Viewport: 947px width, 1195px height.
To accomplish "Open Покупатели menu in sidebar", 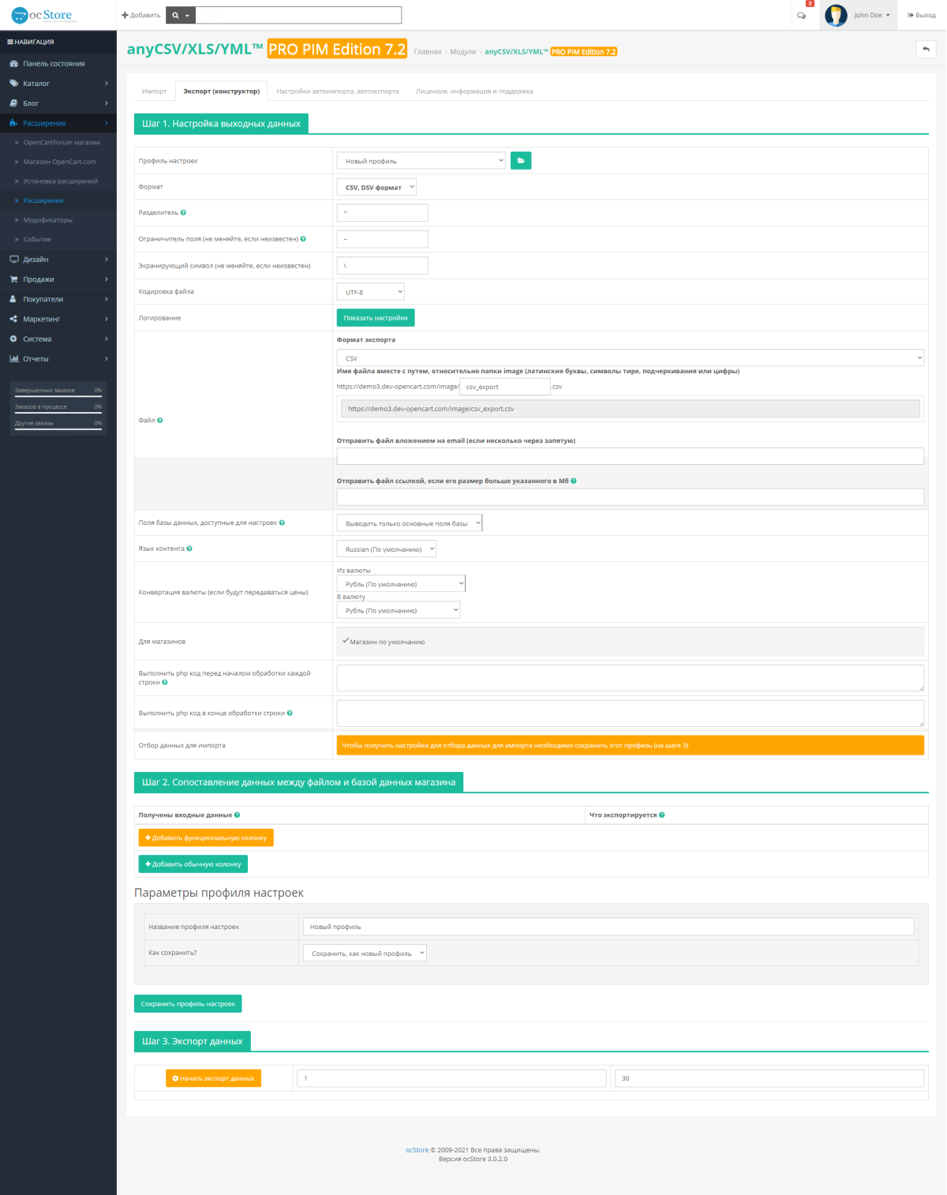I will point(58,299).
